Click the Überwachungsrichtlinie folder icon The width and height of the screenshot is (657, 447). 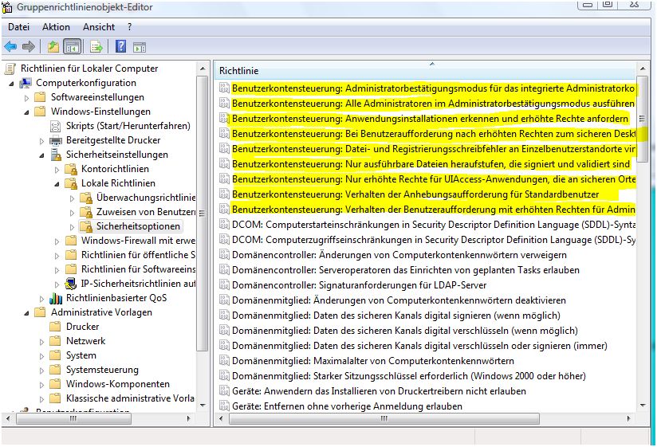86,198
